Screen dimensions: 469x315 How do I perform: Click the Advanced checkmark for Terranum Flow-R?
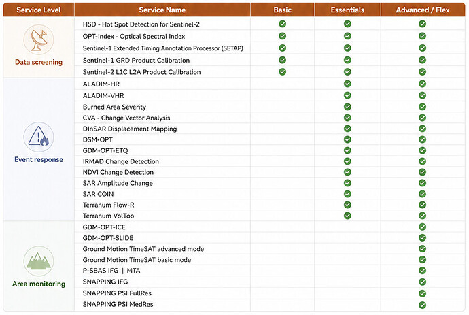pos(422,205)
